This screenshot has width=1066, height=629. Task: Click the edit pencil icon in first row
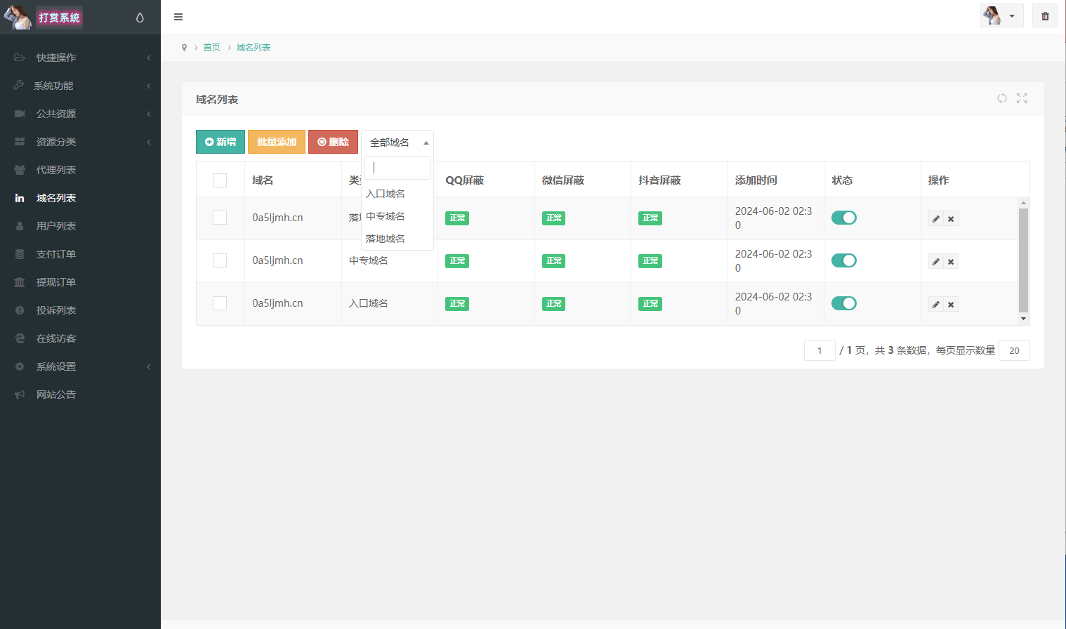click(x=935, y=219)
